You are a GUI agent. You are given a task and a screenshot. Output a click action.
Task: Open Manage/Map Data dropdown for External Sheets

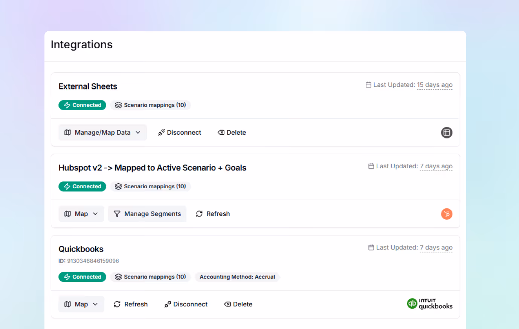[102, 132]
